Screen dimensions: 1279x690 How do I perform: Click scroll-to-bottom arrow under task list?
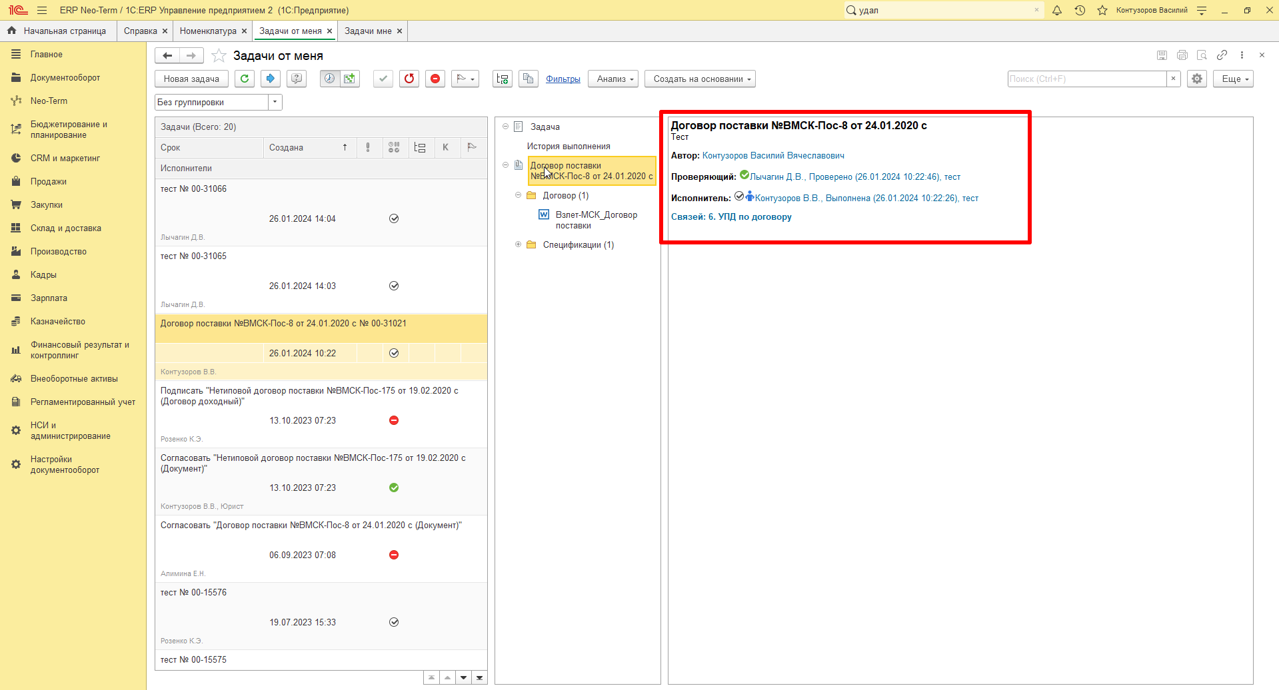point(479,677)
